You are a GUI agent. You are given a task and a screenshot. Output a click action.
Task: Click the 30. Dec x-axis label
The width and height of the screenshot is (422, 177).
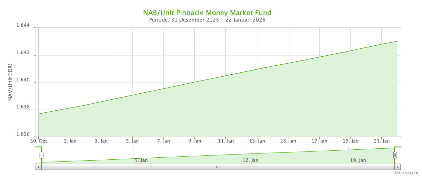tap(39, 141)
